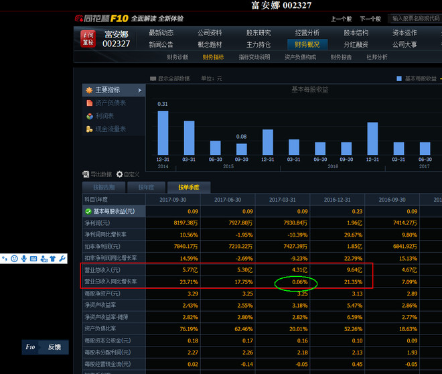This screenshot has width=442, height=374.
Task: Click the 2016 12-31 chart bar
Action: click(372, 139)
